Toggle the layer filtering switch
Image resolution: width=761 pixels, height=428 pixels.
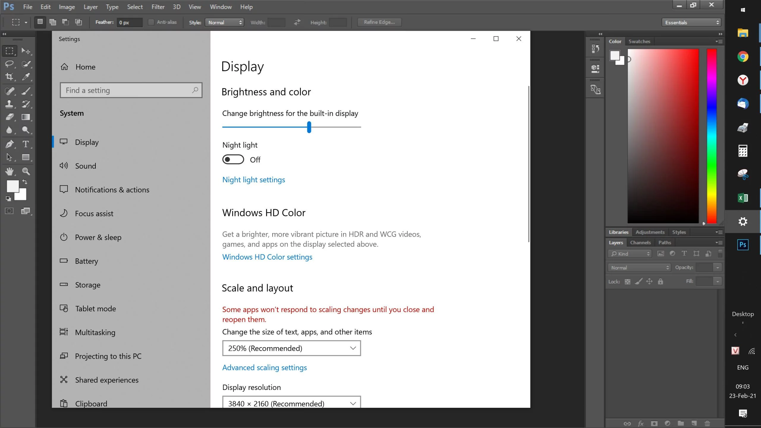(720, 254)
